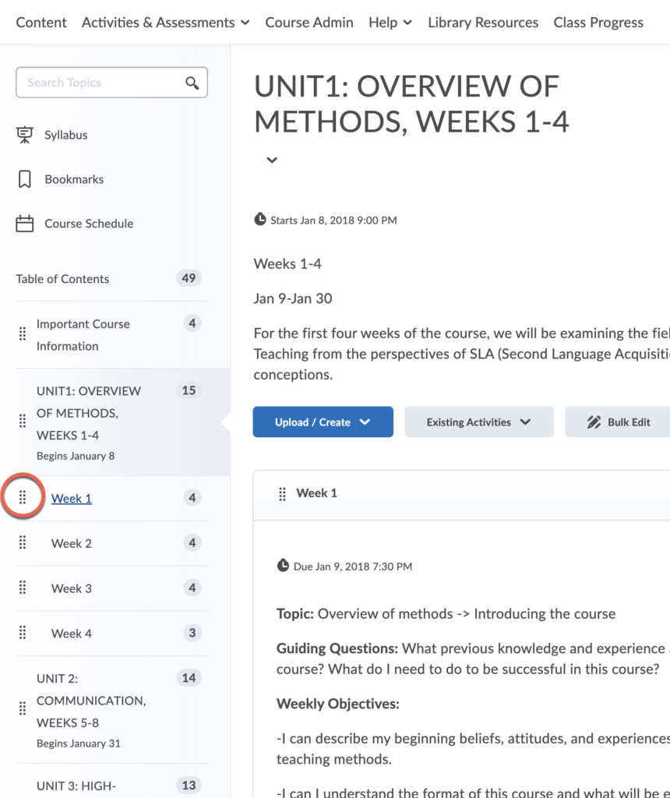
Task: Click drag handle in Week 1 content header
Action: (282, 493)
